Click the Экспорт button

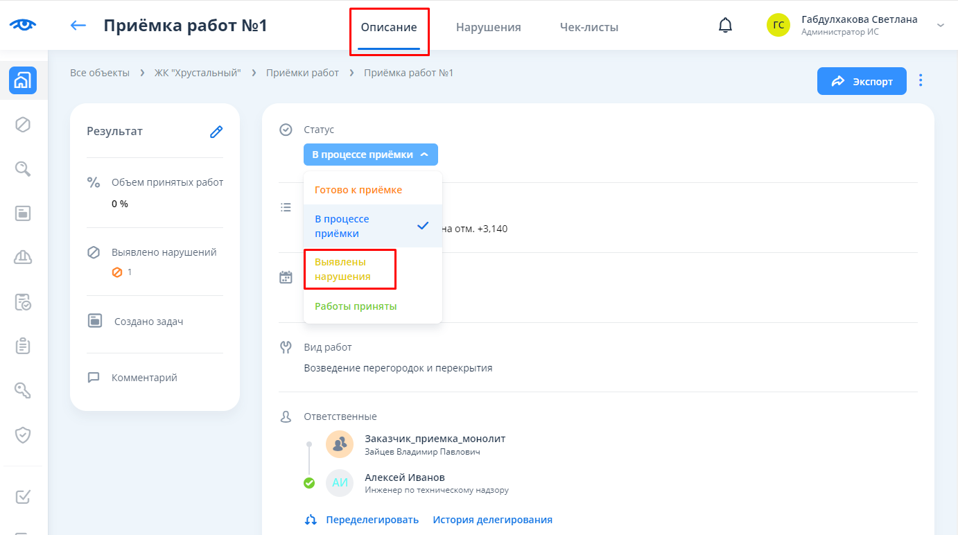pyautogui.click(x=862, y=81)
